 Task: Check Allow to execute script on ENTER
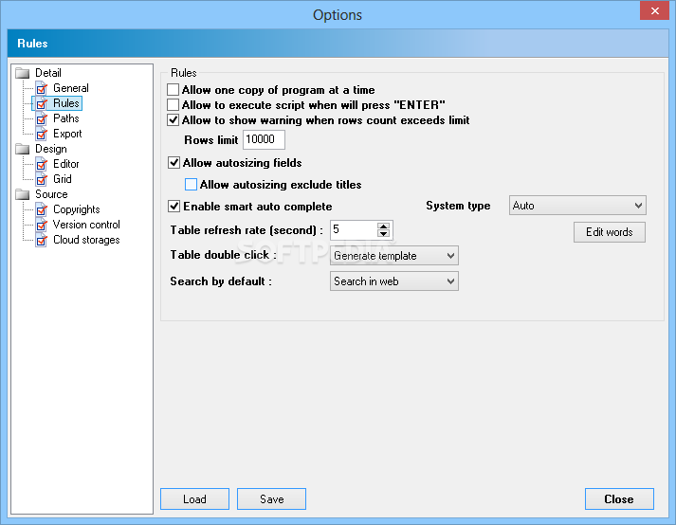[173, 105]
